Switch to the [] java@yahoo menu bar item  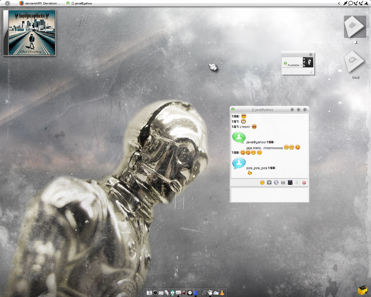pyautogui.click(x=79, y=3)
